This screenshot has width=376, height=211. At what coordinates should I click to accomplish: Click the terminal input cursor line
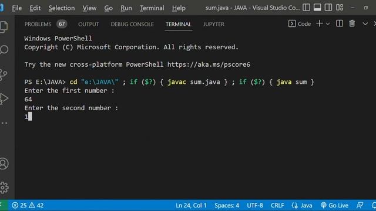tap(28, 117)
